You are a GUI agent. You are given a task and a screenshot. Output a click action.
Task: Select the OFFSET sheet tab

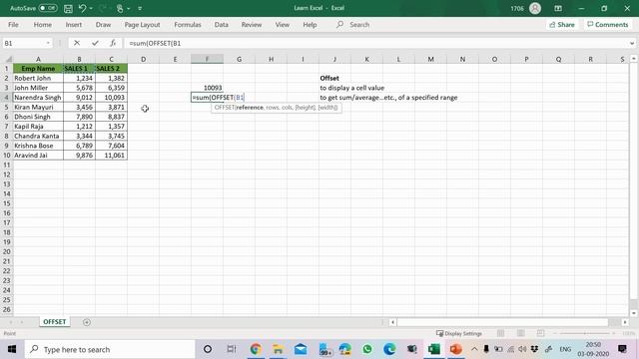[54, 321]
